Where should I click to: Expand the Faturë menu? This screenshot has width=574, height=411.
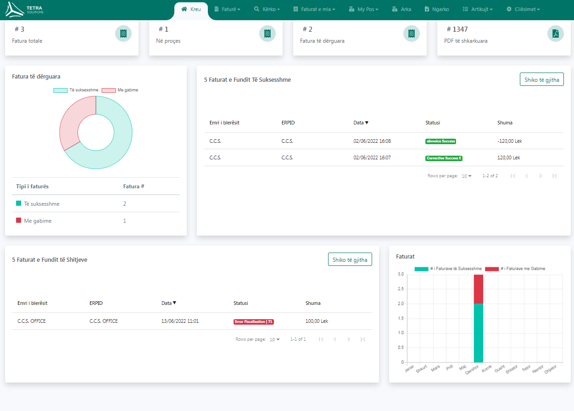point(228,9)
